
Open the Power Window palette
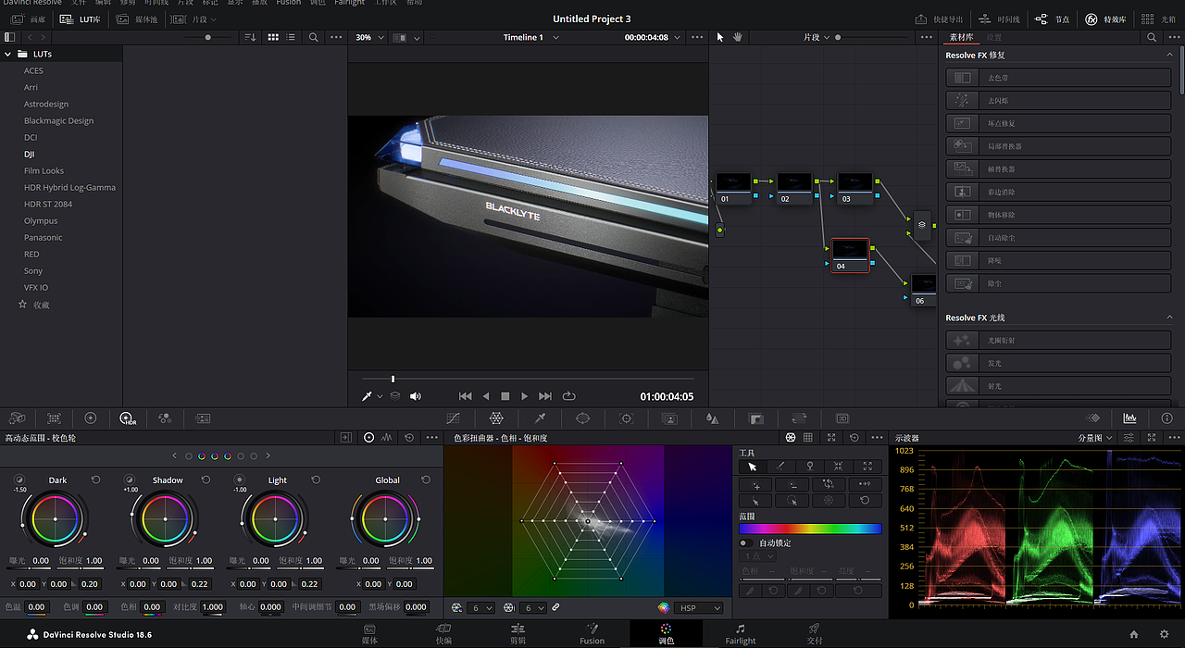pyautogui.click(x=582, y=418)
